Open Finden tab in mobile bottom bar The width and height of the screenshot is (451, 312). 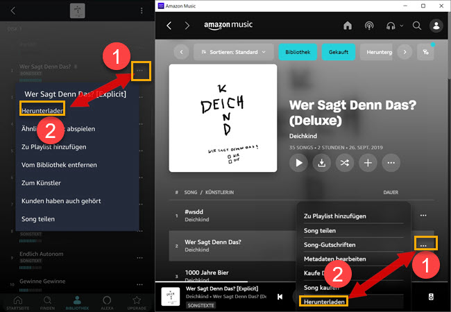pyautogui.click(x=47, y=303)
